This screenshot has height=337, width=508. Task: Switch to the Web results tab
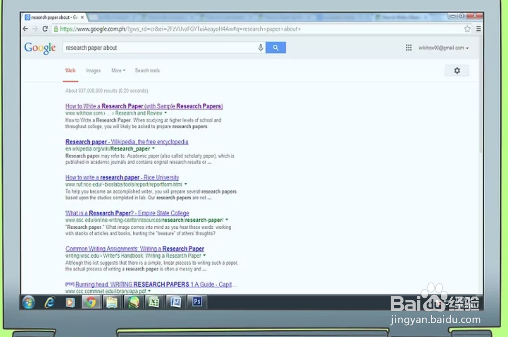[70, 70]
